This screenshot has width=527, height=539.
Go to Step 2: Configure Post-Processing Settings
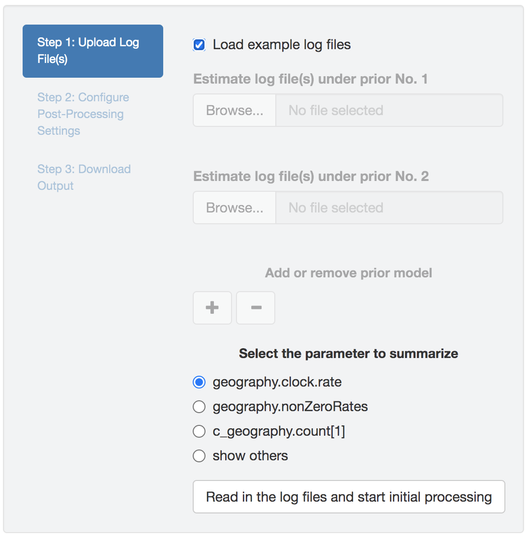point(83,114)
